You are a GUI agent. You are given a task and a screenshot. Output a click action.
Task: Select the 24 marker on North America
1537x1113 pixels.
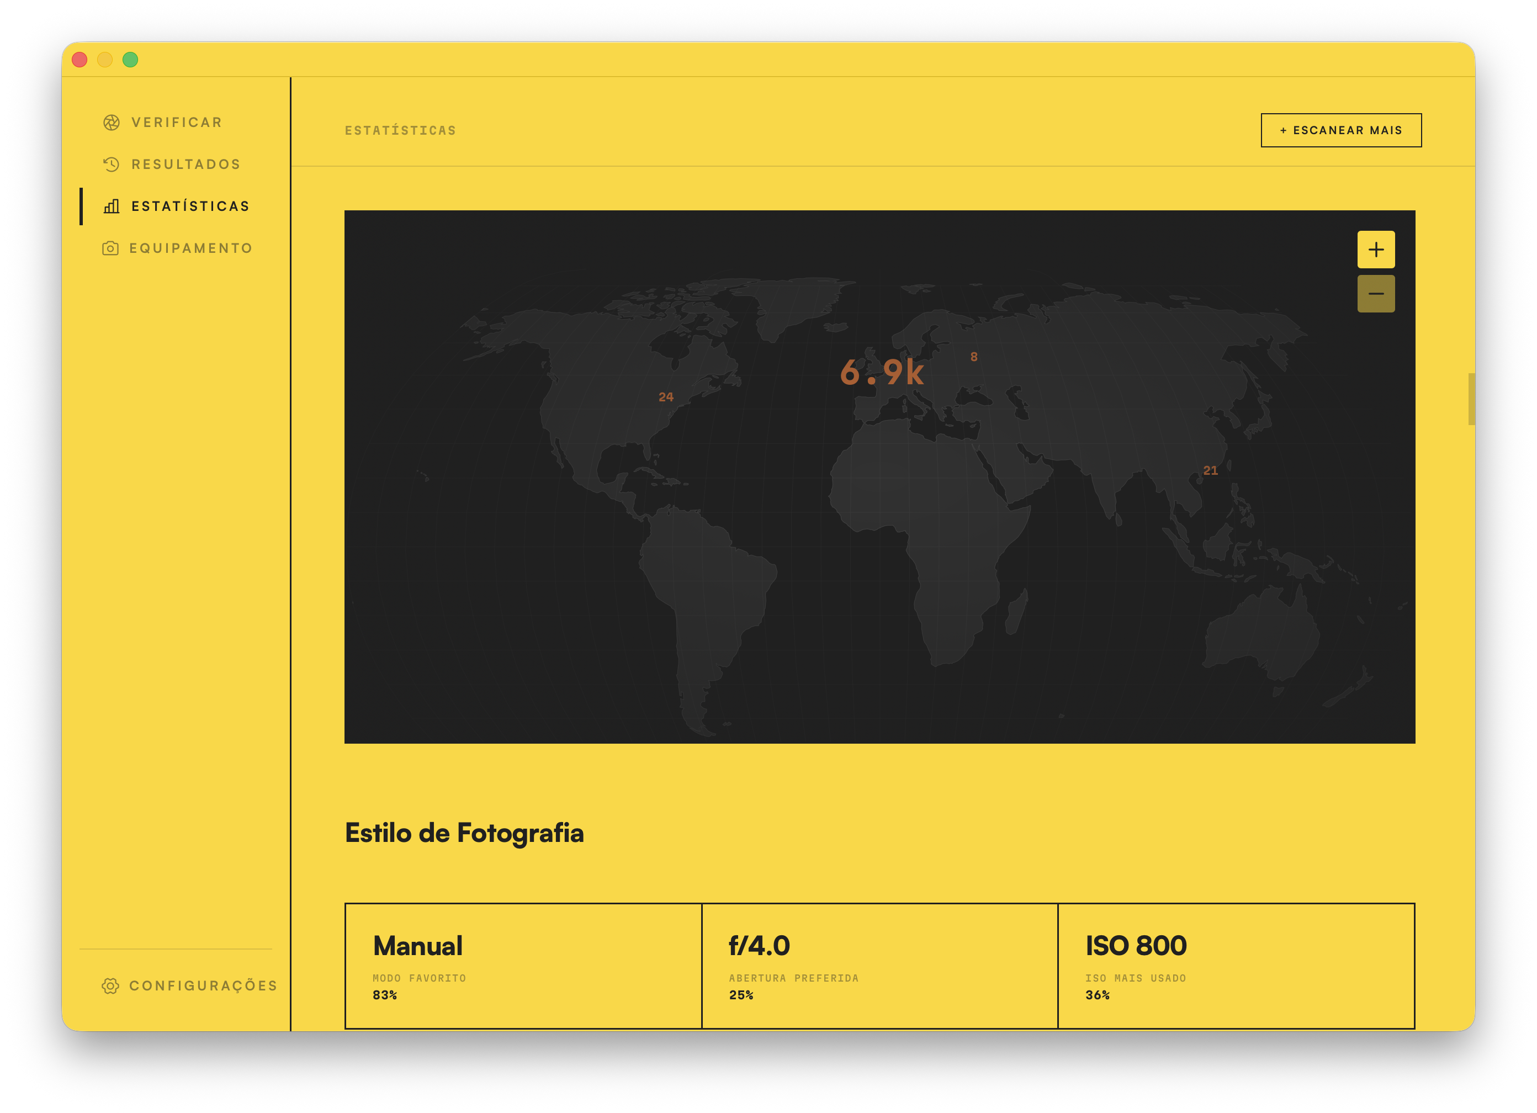click(x=665, y=397)
